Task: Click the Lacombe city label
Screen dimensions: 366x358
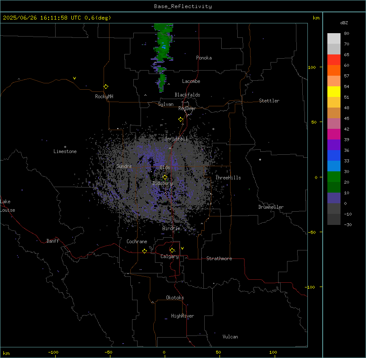Action: 191,81
